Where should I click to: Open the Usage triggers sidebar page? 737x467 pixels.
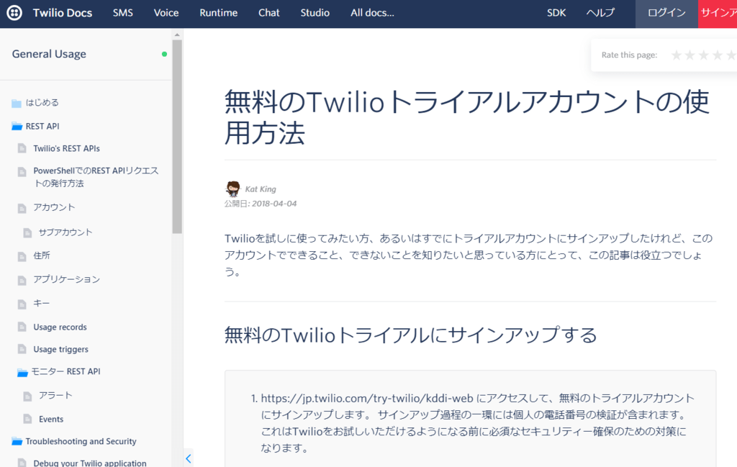coord(60,349)
